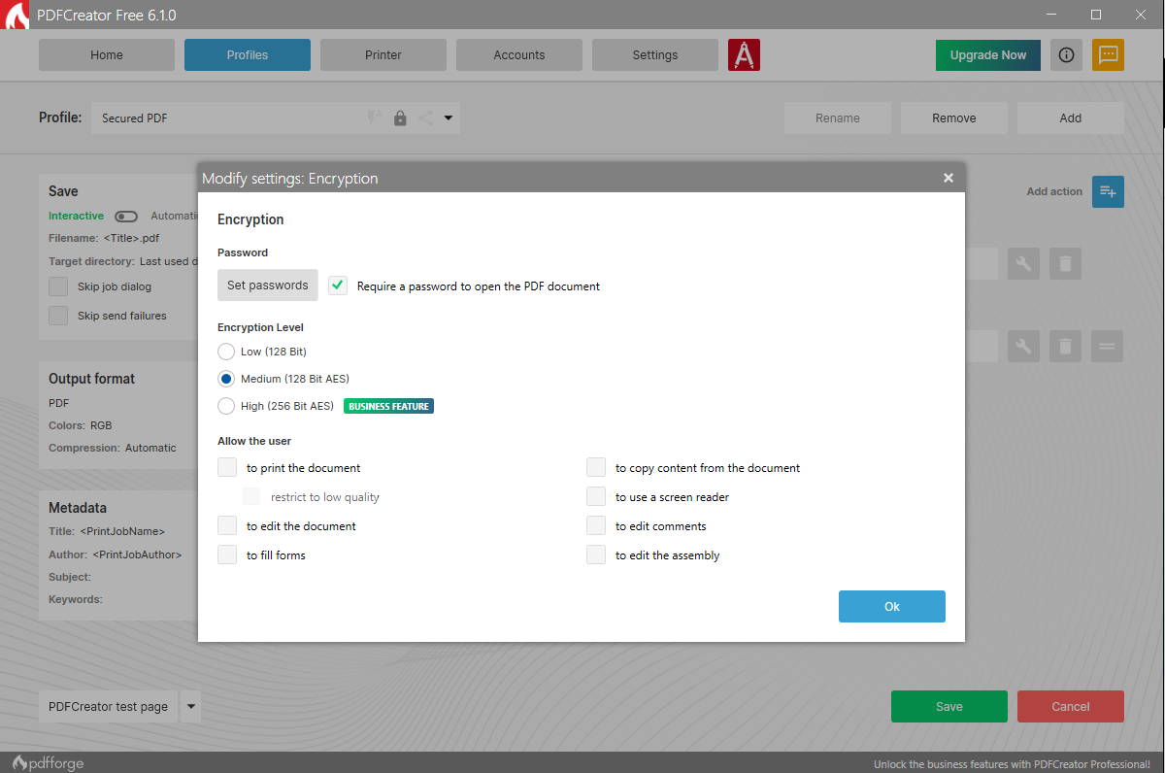
Task: Uncheck Require a password to open PDF
Action: [338, 286]
